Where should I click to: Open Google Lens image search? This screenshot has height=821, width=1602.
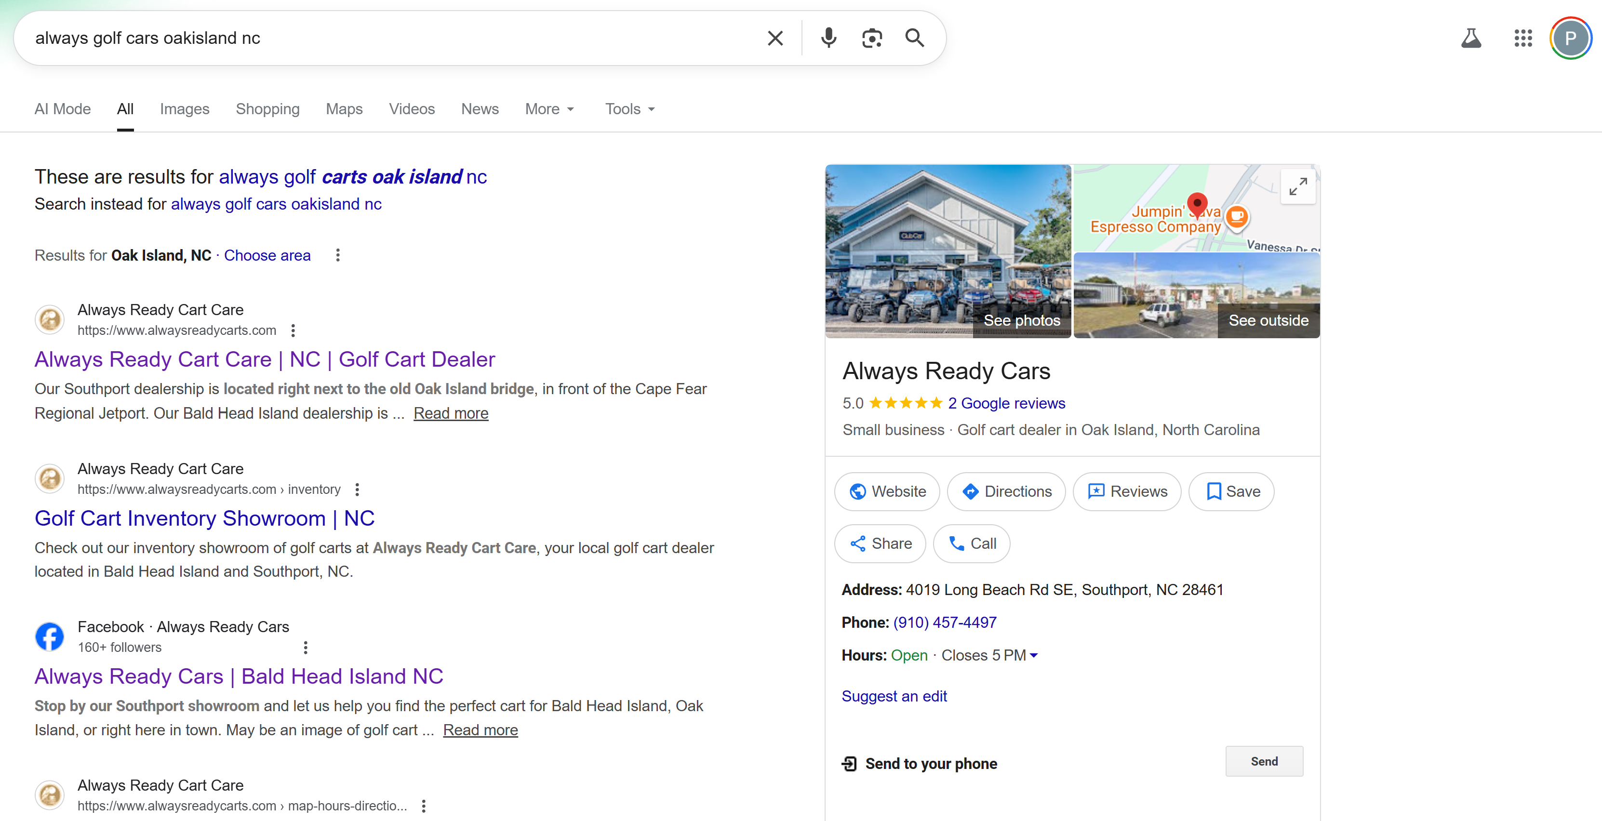pos(872,38)
